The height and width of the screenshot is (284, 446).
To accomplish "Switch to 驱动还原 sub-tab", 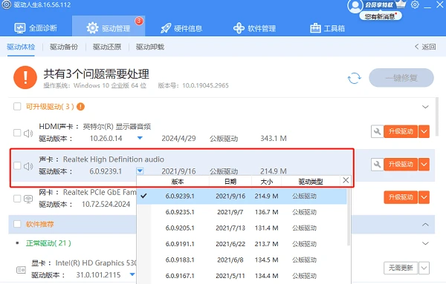I will tap(107, 47).
